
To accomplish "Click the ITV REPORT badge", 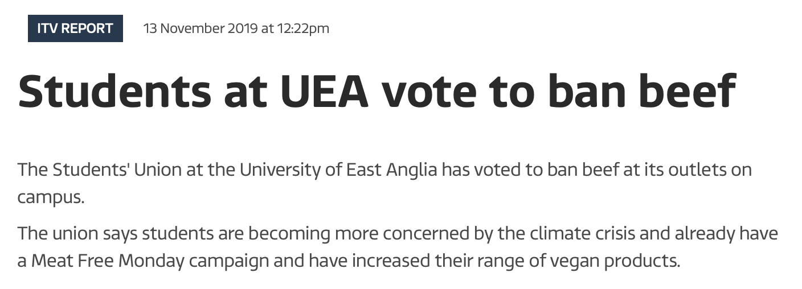I will click(75, 28).
